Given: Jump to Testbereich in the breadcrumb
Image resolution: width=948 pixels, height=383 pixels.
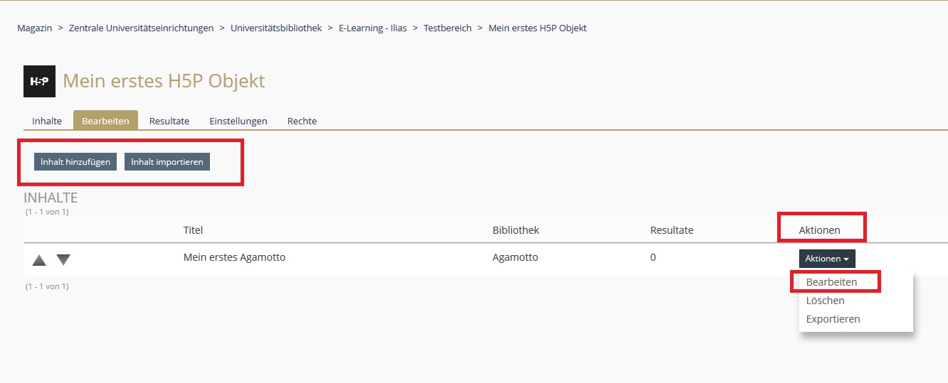Looking at the screenshot, I should [448, 28].
